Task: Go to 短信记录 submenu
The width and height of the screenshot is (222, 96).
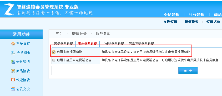Action: (213, 22)
